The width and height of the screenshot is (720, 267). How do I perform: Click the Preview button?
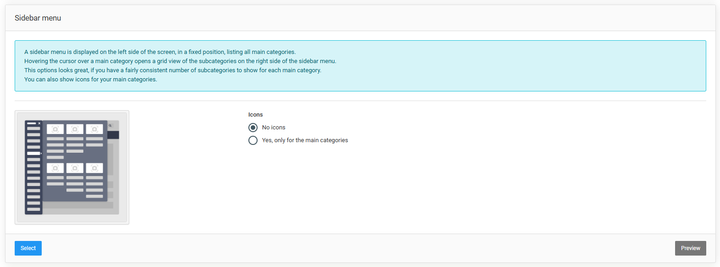click(690, 248)
